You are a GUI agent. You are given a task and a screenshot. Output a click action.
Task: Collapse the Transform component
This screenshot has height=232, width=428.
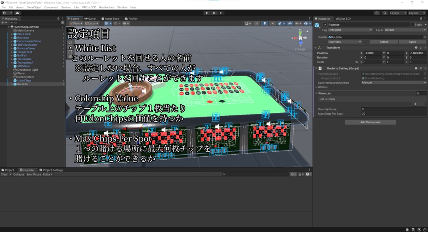tap(316, 48)
